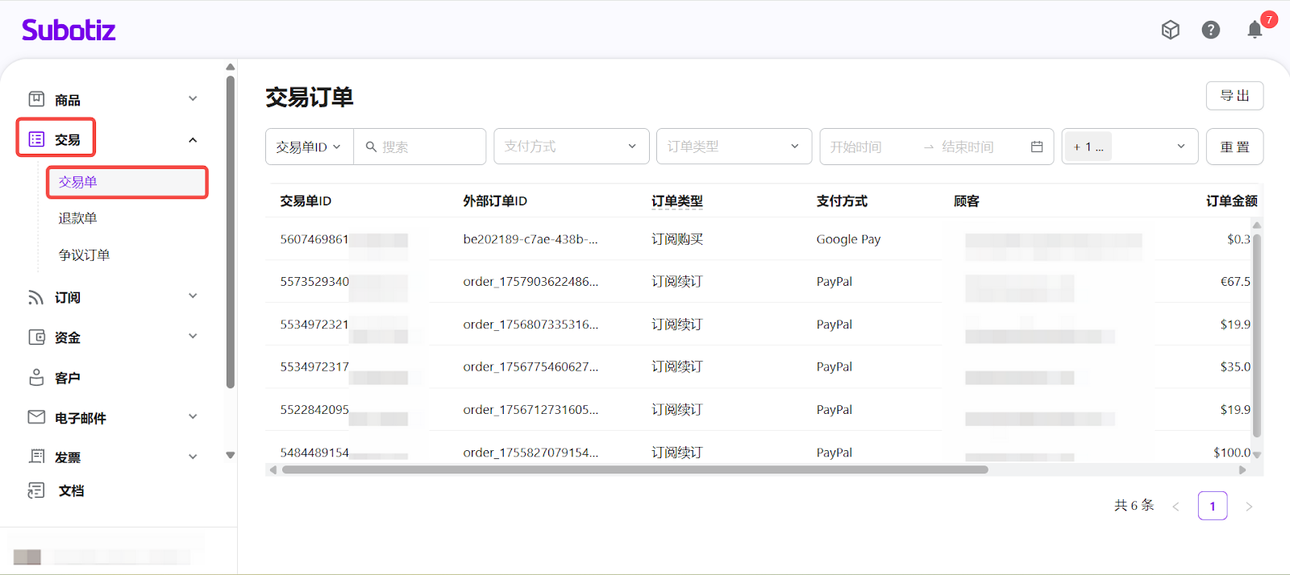
Task: Open the help question mark icon
Action: tap(1210, 30)
